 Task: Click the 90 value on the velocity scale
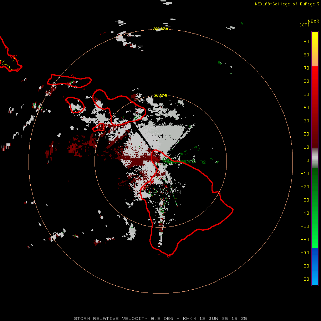tap(306, 42)
